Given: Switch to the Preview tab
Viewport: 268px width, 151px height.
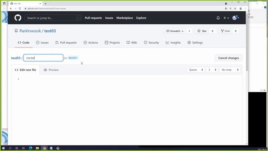Looking at the screenshot, I should pos(51,70).
